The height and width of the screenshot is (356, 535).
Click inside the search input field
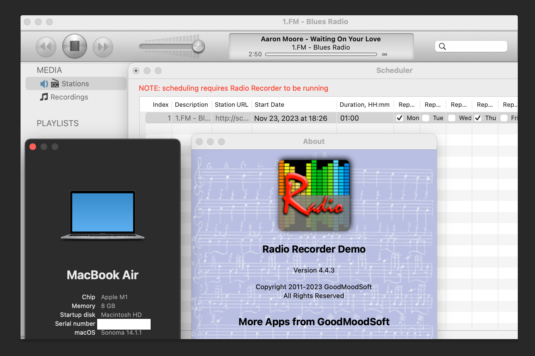coord(476,47)
